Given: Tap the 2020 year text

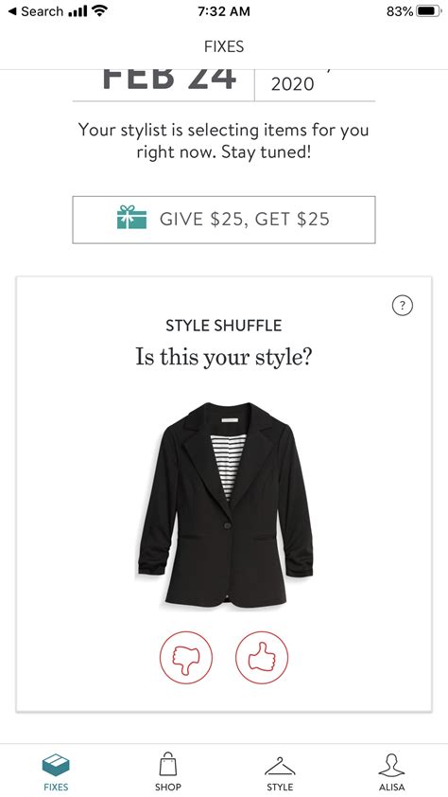Looking at the screenshot, I should click(293, 84).
